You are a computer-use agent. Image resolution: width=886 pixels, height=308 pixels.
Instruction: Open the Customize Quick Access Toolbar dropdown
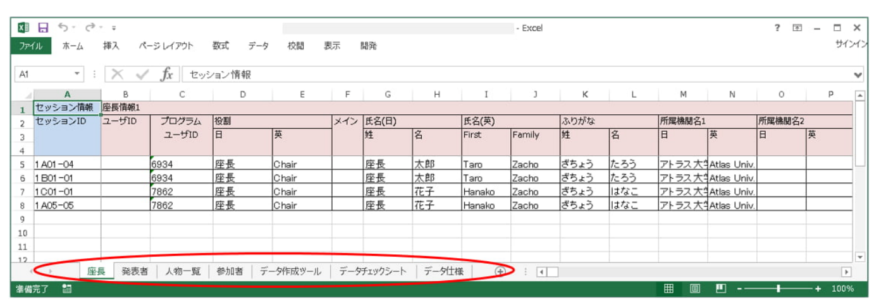pos(114,28)
